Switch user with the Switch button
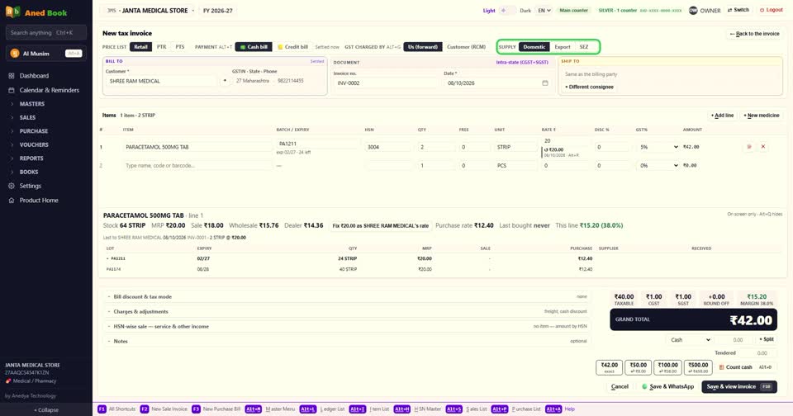Viewport: 793px width, 416px height. (x=738, y=10)
